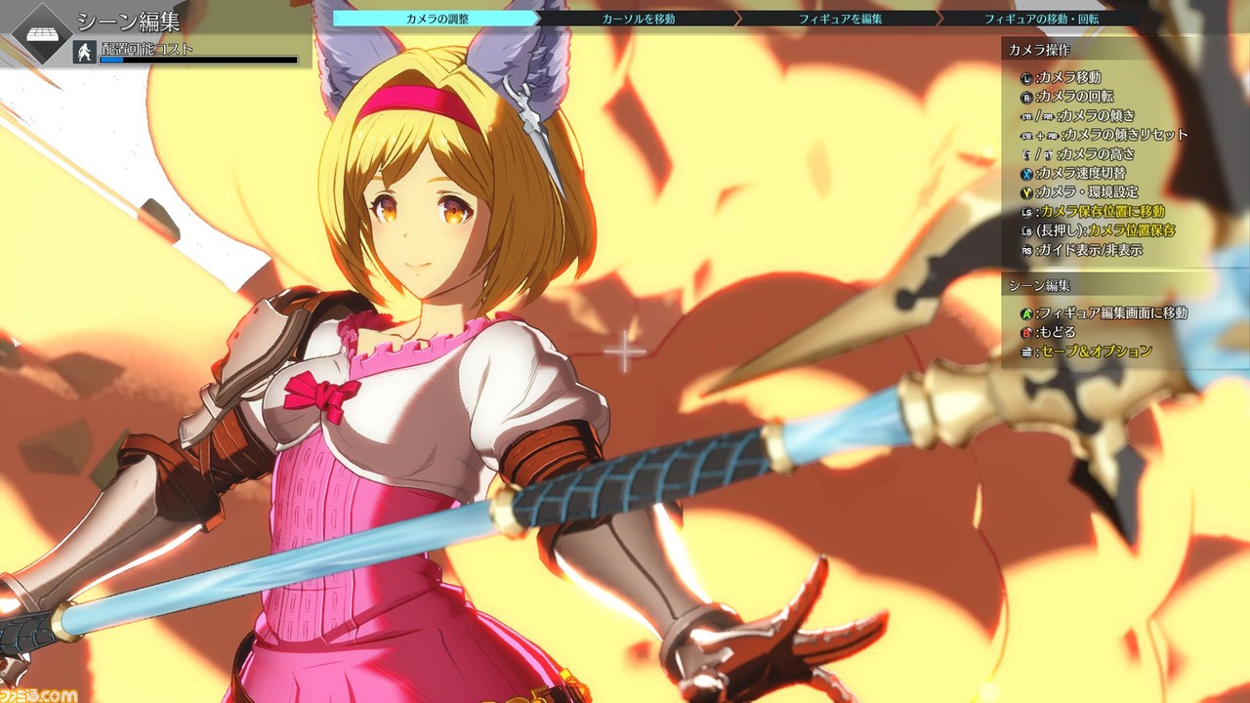Click the シーン編集 header in the right panel
1250x703 pixels.
[x=1040, y=286]
